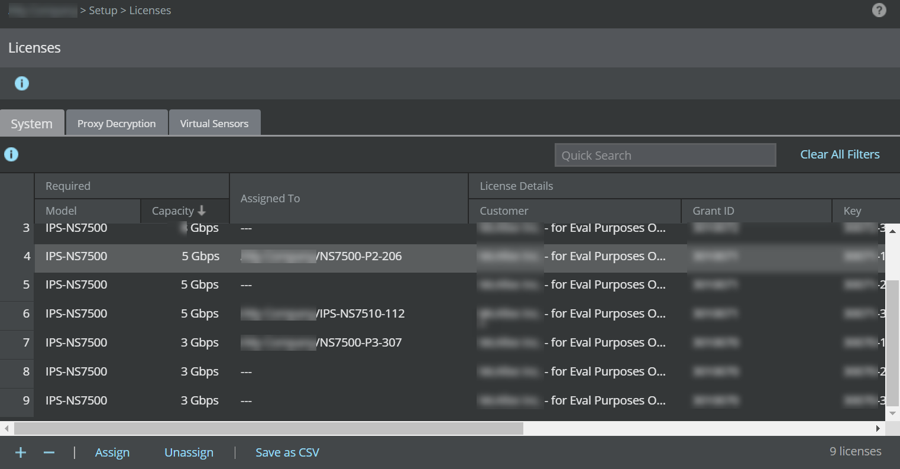
Task: Add a license with the plus icon
Action: (21, 452)
